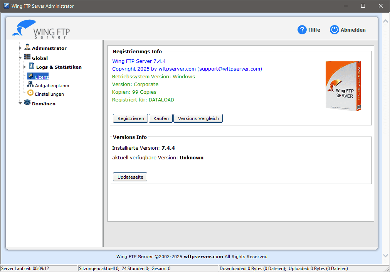
Task: Click the 'Version: Corporate' text
Action: pyautogui.click(x=135, y=84)
